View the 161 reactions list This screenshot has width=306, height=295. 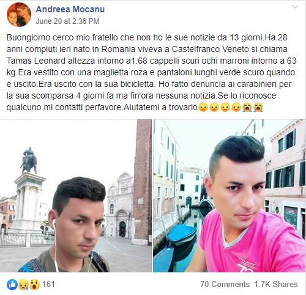point(48,284)
